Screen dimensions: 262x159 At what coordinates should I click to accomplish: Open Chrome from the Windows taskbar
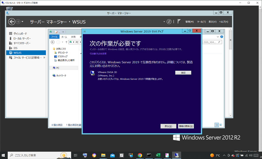pyautogui.click(x=140, y=155)
